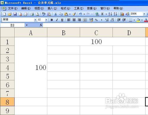The height and width of the screenshot is (115, 148).
Task: Open the undo history dropdown arrow
Action: coord(84,14)
